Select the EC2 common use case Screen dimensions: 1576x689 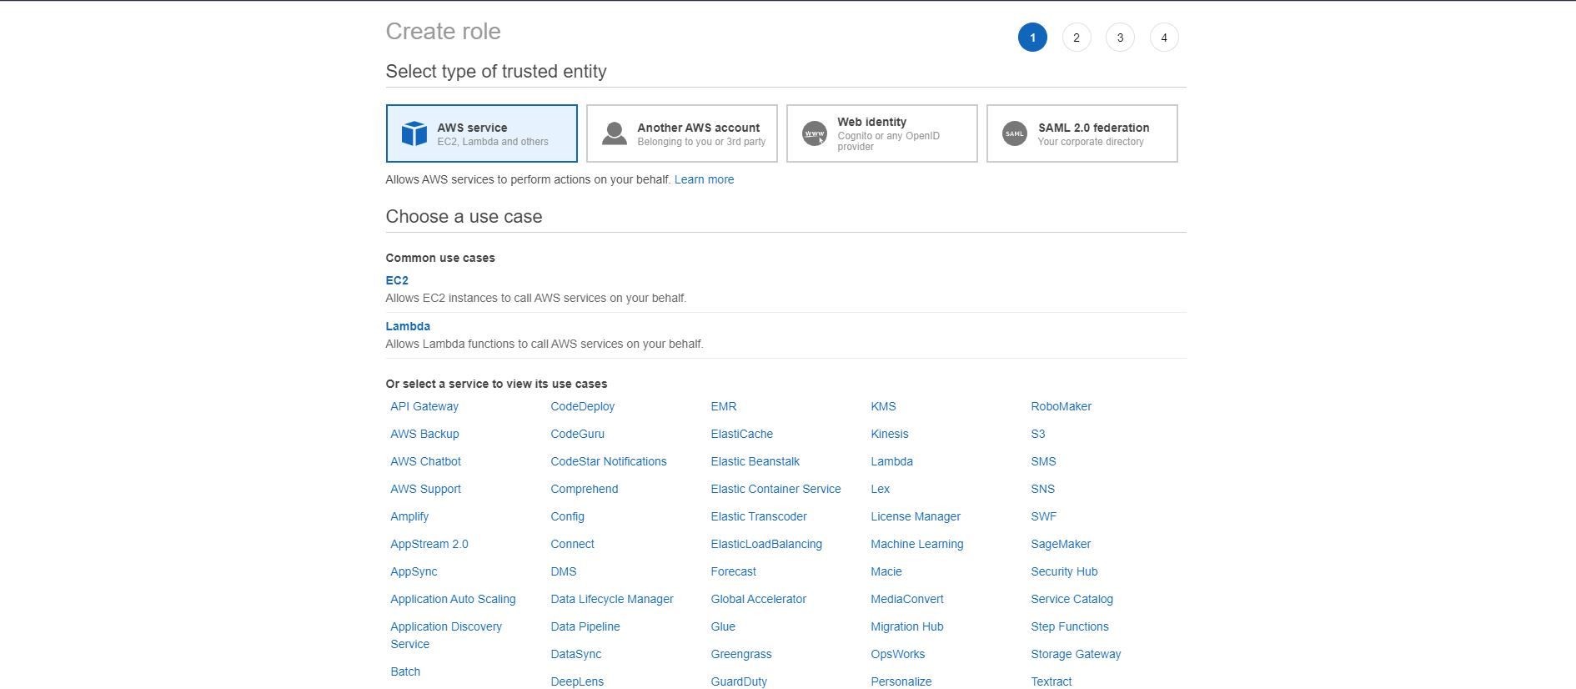397,280
